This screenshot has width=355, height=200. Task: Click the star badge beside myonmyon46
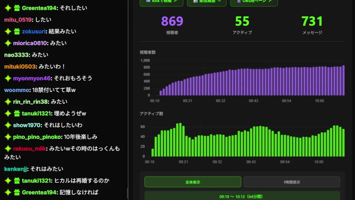(x=8, y=78)
